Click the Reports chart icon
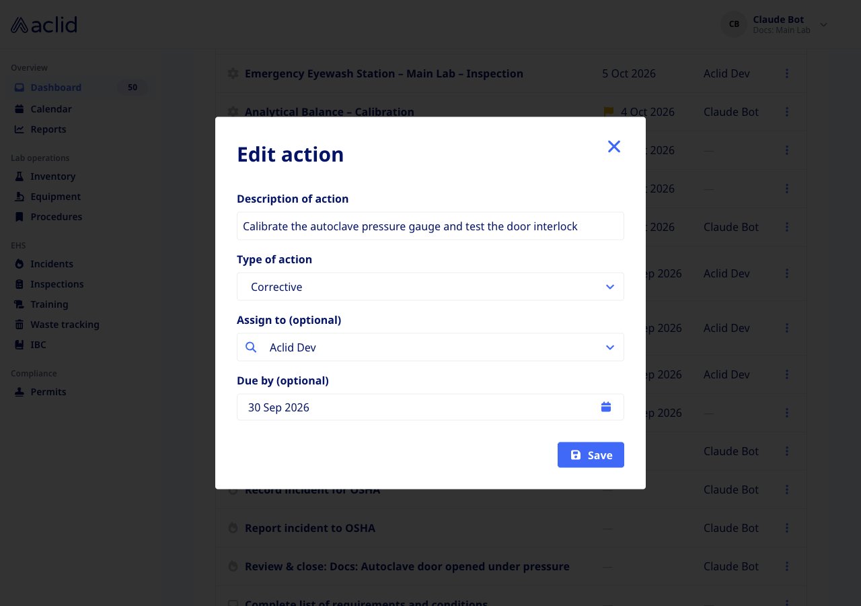 [x=19, y=129]
